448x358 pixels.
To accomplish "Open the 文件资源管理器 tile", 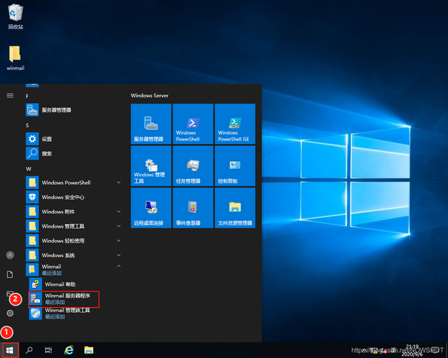I will click(235, 208).
